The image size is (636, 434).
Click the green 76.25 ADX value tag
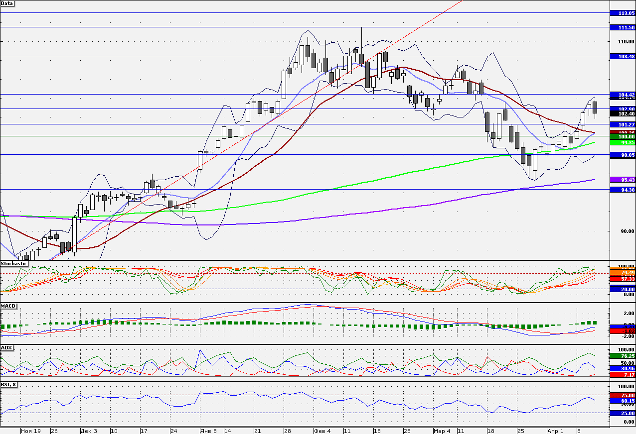623,356
